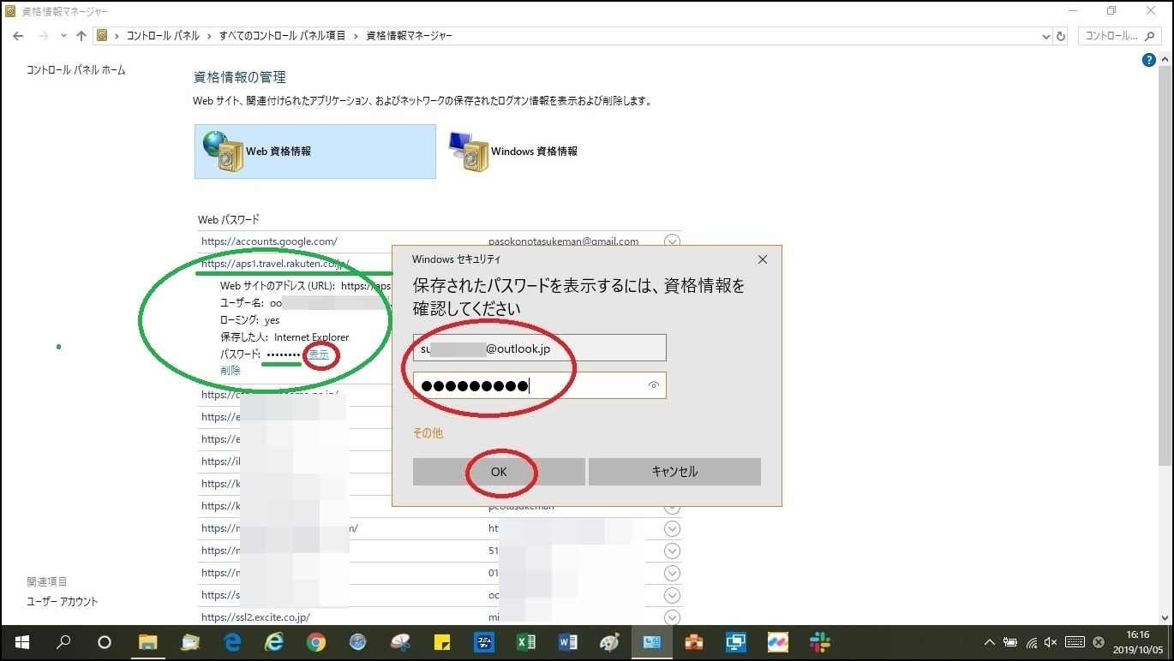Open Slack from taskbar
1174x661 pixels.
[819, 642]
